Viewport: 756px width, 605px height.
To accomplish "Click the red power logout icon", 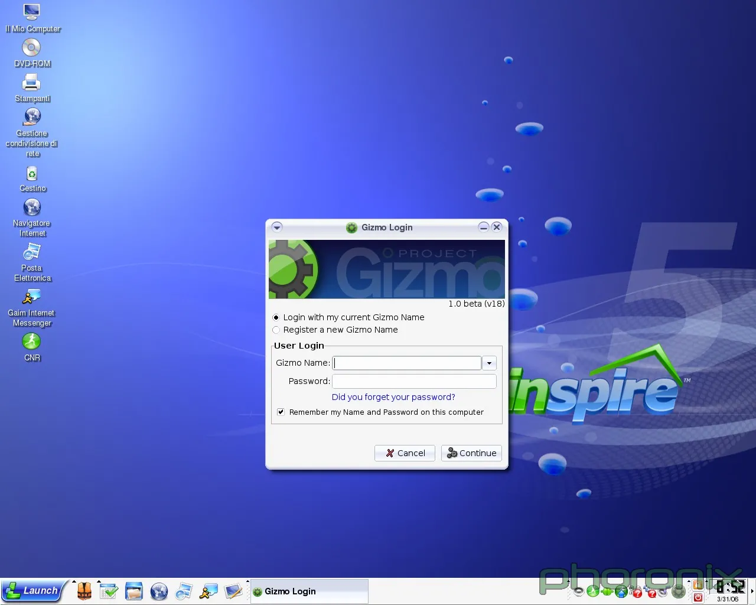I will click(x=698, y=597).
